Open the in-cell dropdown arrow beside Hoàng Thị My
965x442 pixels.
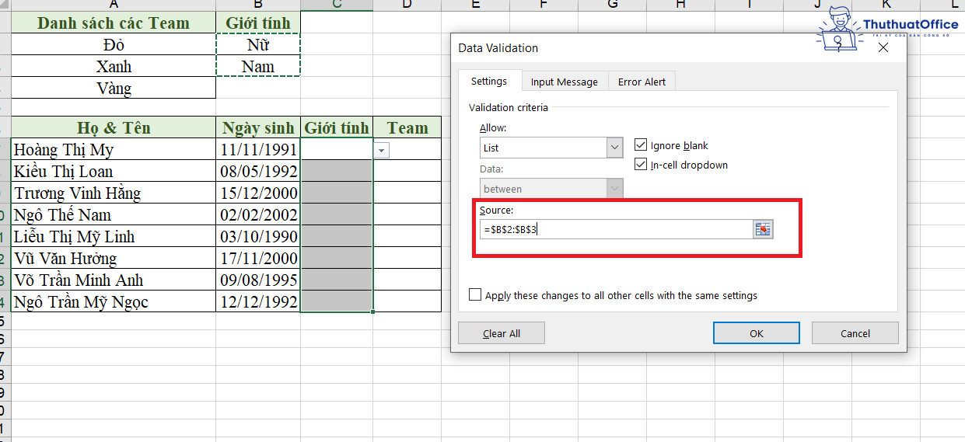coord(381,150)
